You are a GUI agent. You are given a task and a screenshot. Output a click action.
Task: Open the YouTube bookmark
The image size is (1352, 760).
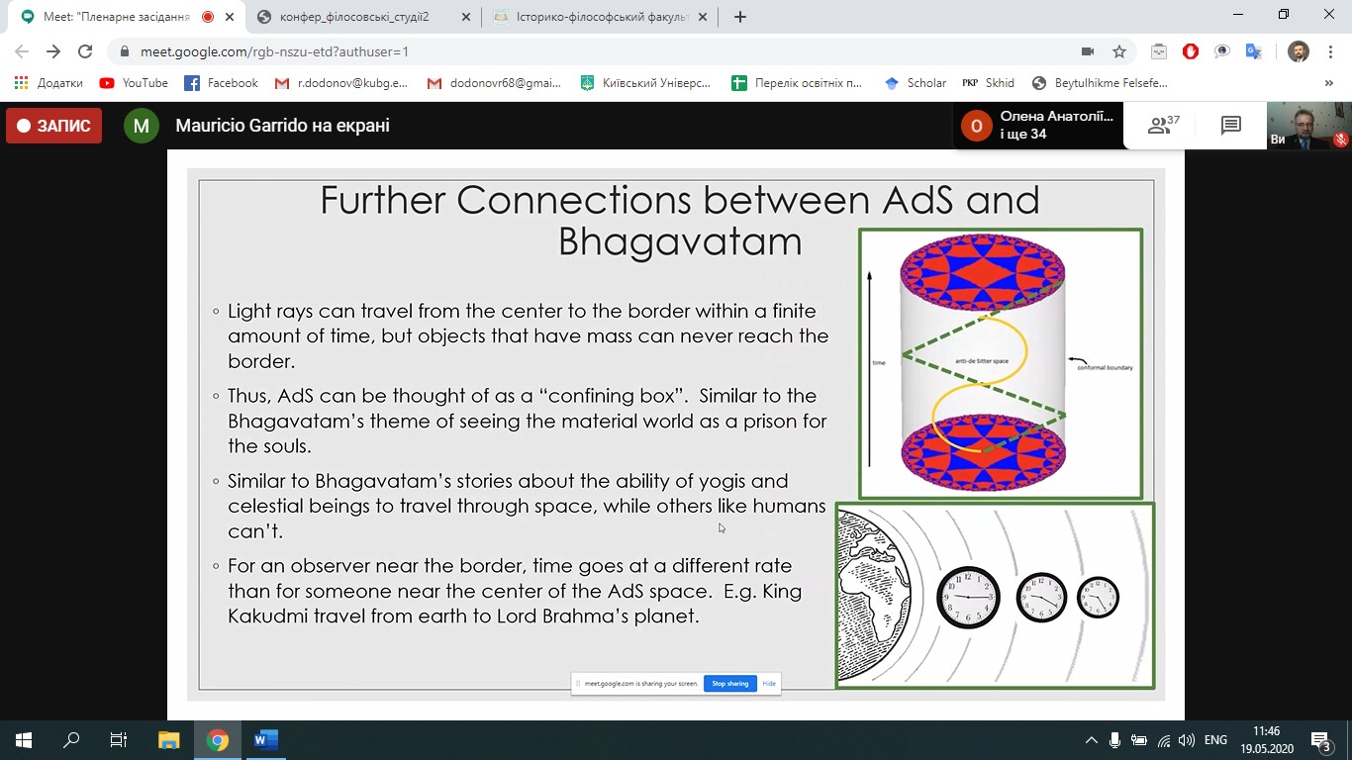135,83
